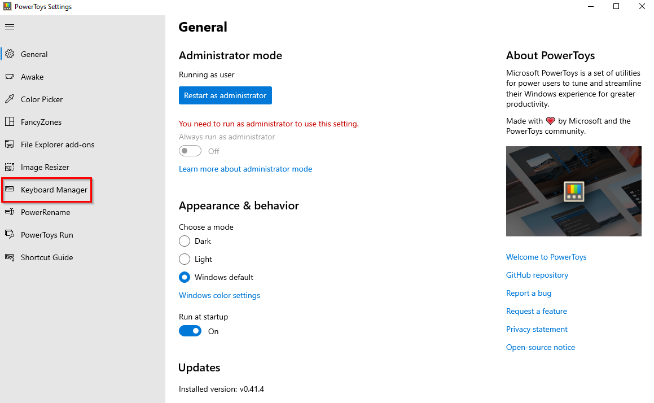Viewport: 654px width, 403px height.
Task: Open Learn more about administrator mode link
Action: coord(245,169)
